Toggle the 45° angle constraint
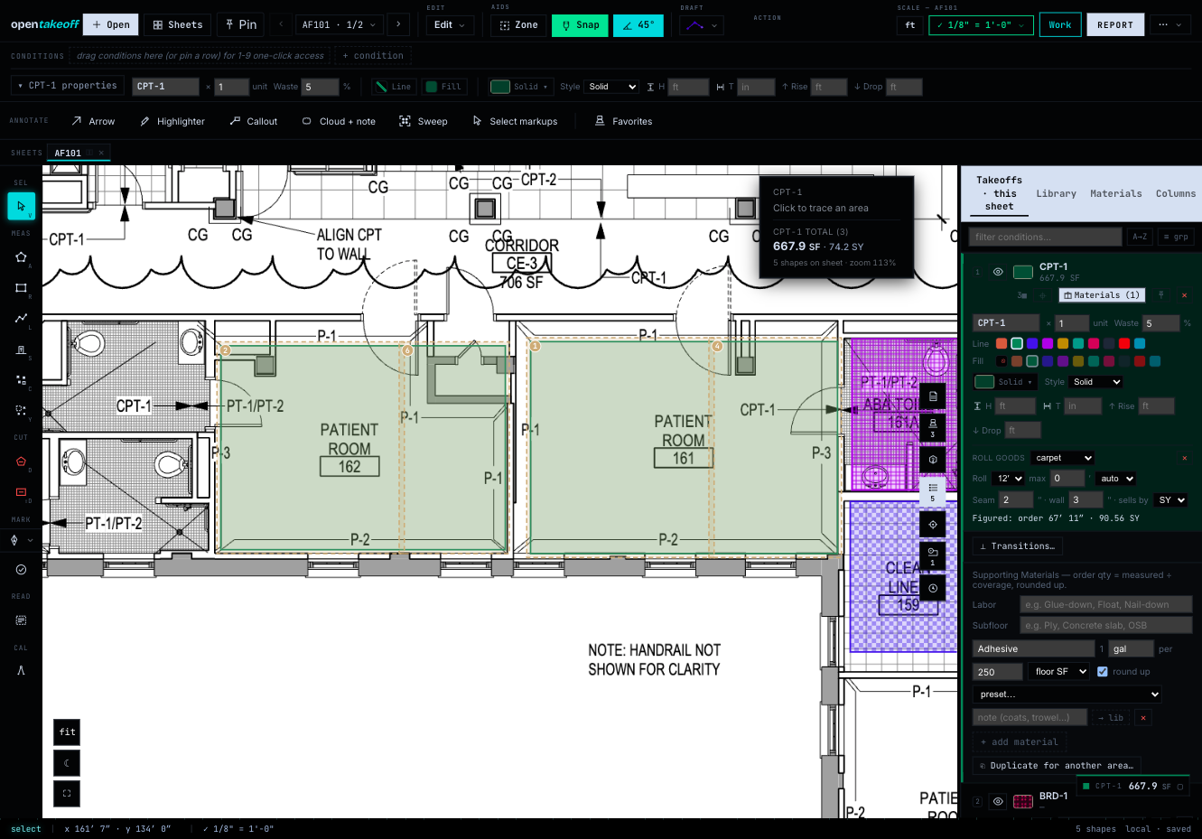Viewport: 1202px width, 839px height. (x=638, y=25)
